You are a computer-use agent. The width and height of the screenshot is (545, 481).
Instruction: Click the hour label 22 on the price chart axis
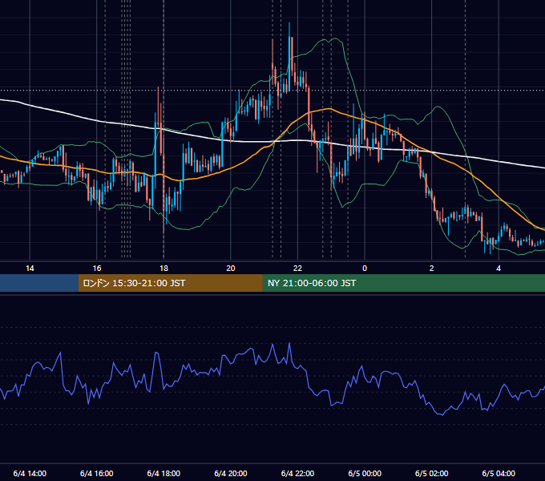click(297, 269)
